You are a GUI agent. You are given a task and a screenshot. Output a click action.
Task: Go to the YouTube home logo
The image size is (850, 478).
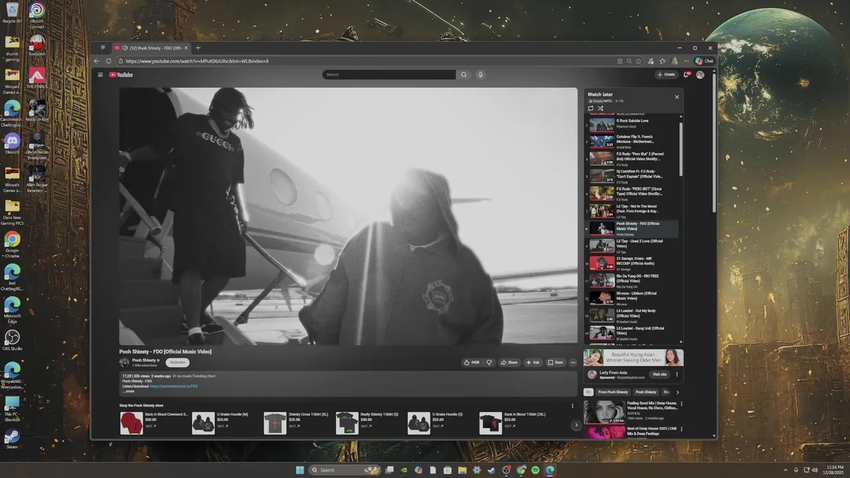pos(121,74)
